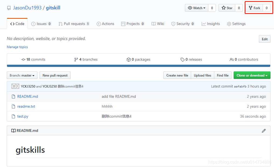Open the Watch notifications dropdown
Viewport: 274px width, 167px height.
pos(196,8)
